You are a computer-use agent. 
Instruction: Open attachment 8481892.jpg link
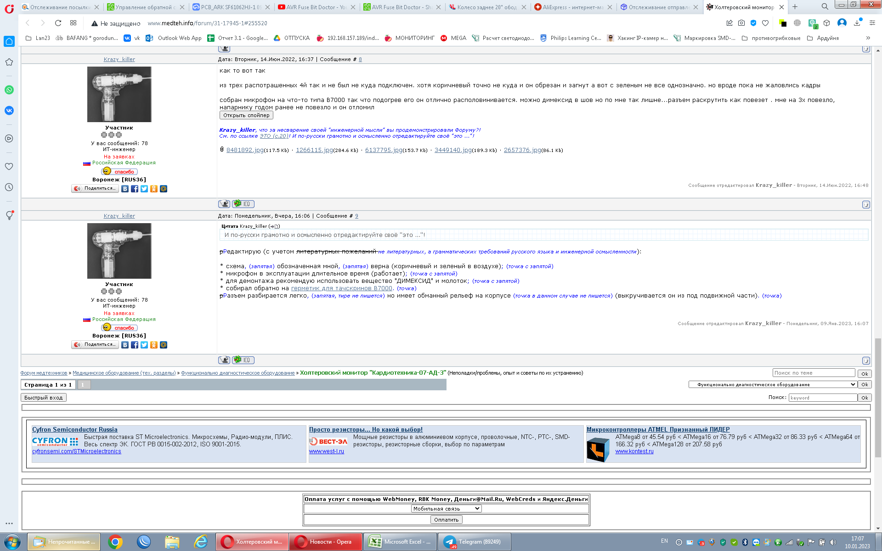(x=245, y=150)
